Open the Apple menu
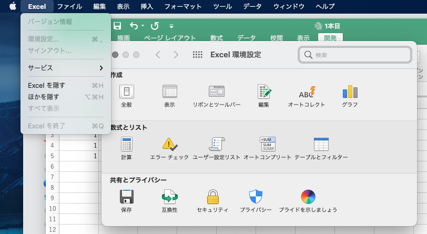Screen dimensions: 427x234 click(13, 6)
